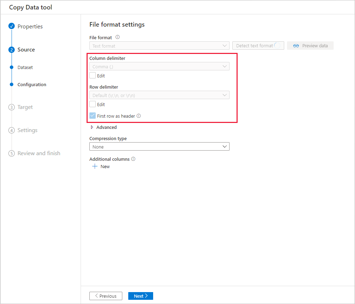Enable Edit under Row delimiter
This screenshot has width=355, height=304.
pos(93,104)
